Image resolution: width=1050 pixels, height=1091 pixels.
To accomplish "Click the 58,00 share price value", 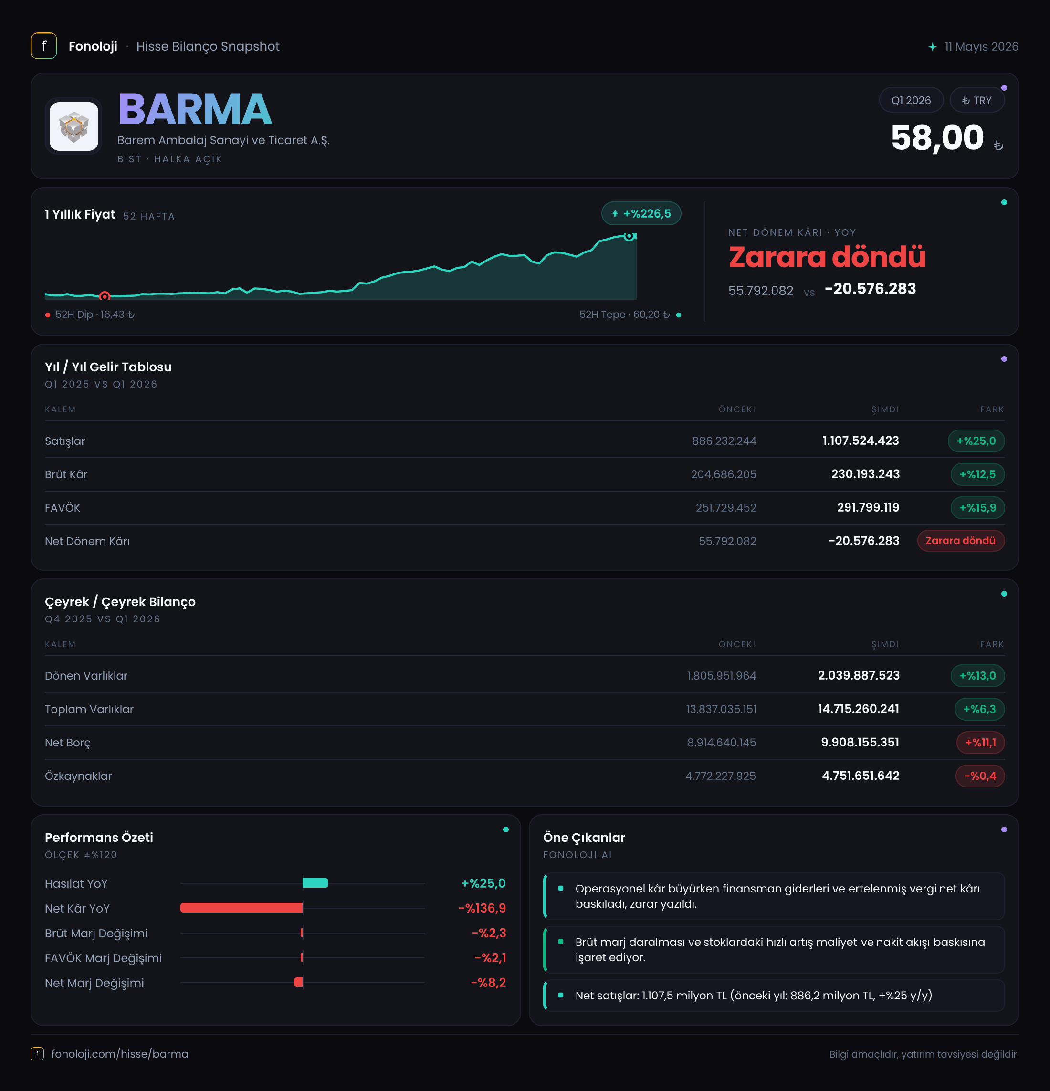I will pyautogui.click(x=937, y=137).
